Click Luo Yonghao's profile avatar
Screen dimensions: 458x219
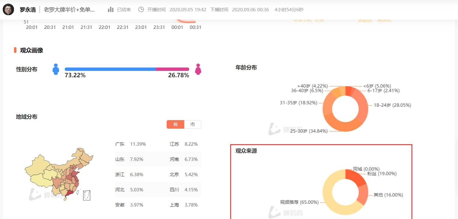[8, 9]
